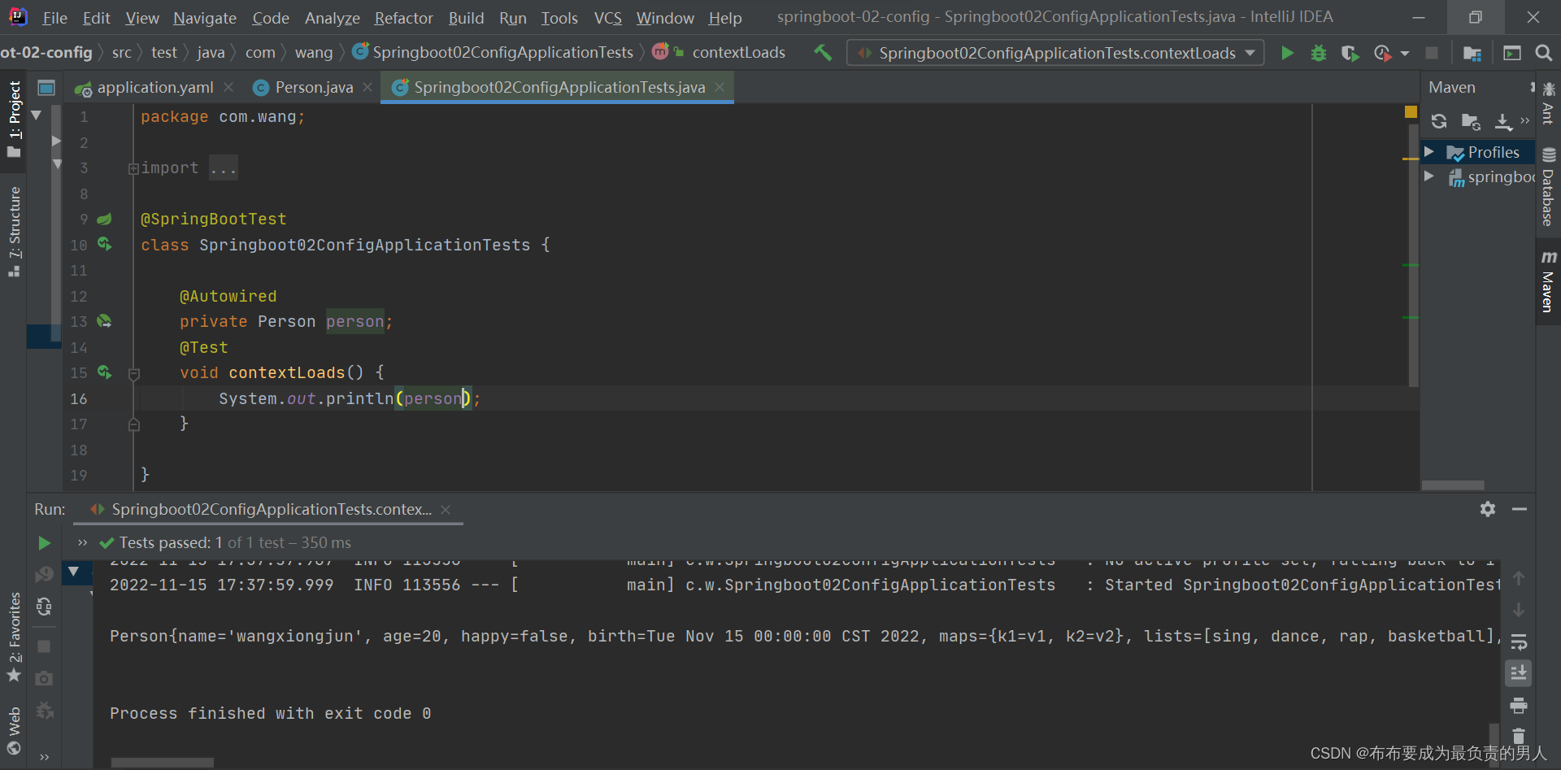Switch to the application.yaml tab
This screenshot has height=770, width=1561.
pyautogui.click(x=154, y=87)
